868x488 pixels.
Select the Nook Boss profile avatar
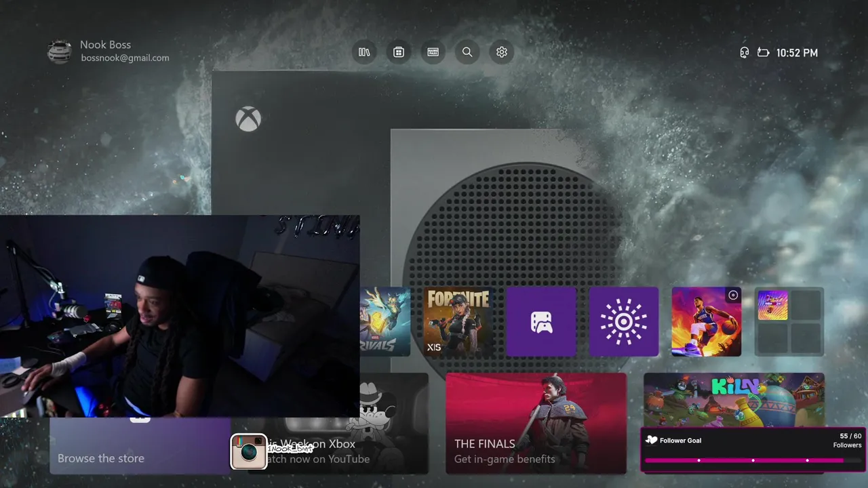point(60,52)
